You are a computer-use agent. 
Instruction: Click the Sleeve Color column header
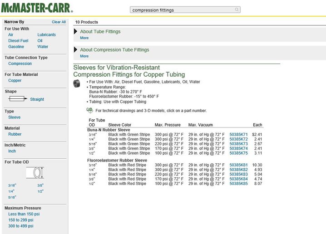(x=119, y=125)
